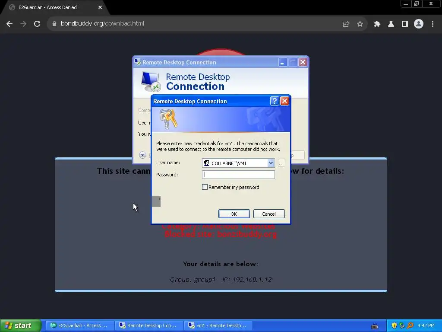Confirm credentials with OK button

tap(234, 214)
